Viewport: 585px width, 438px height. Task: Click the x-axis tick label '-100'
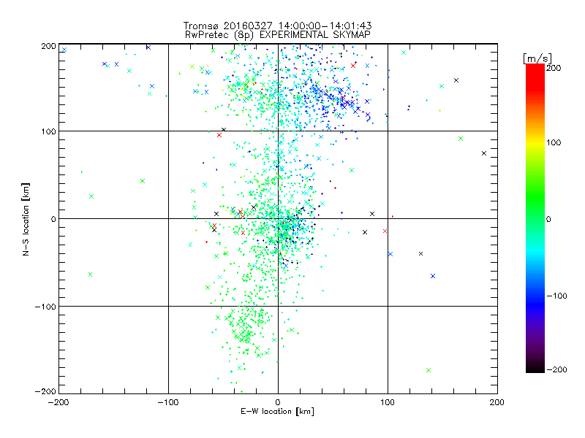pos(168,402)
